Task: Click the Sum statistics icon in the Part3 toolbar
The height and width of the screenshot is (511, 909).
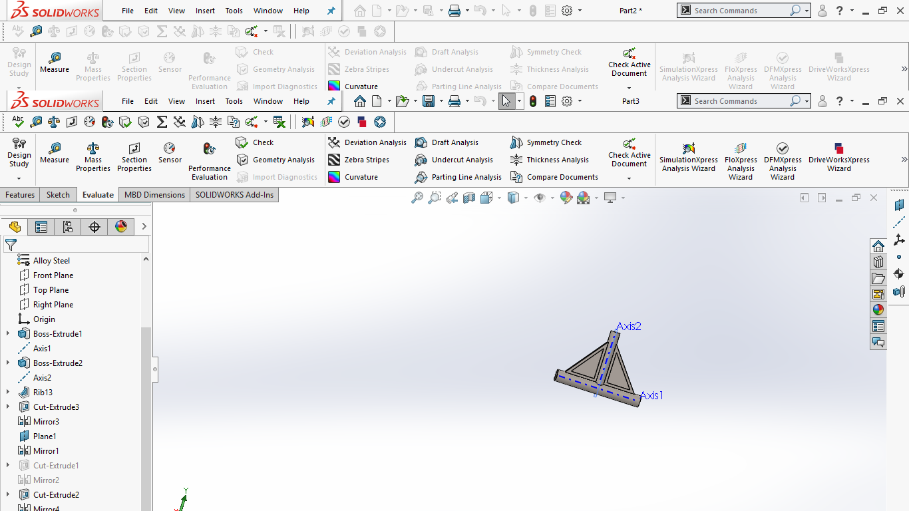Action: point(162,122)
